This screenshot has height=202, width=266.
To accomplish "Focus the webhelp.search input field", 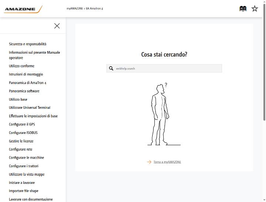I will [164, 68].
